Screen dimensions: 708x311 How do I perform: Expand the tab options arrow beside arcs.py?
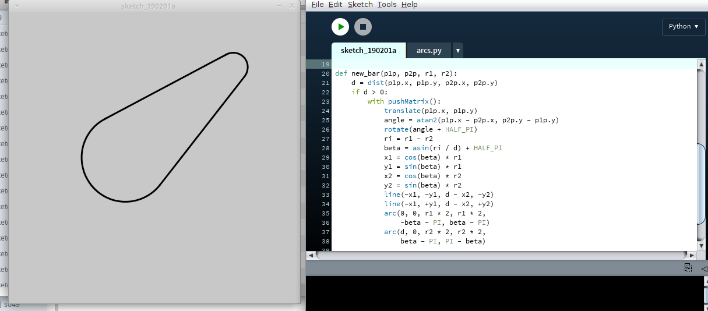(x=458, y=51)
